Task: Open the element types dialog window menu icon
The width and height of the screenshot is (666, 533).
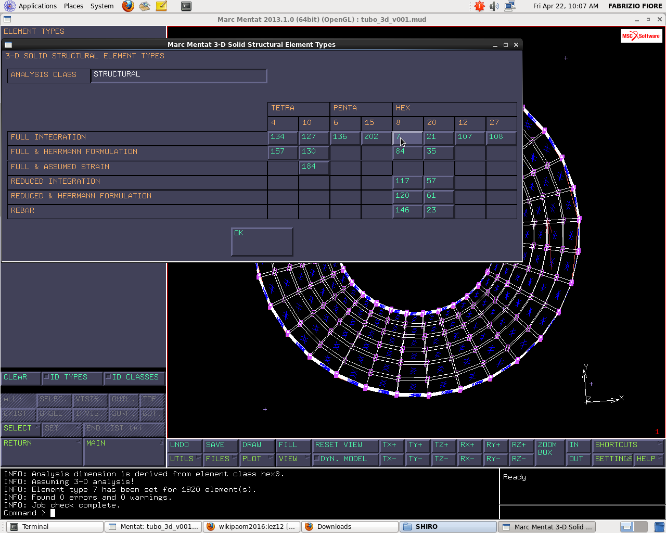Action: point(8,45)
